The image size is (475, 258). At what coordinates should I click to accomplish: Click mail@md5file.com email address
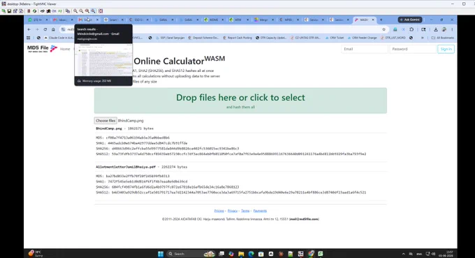(304, 219)
